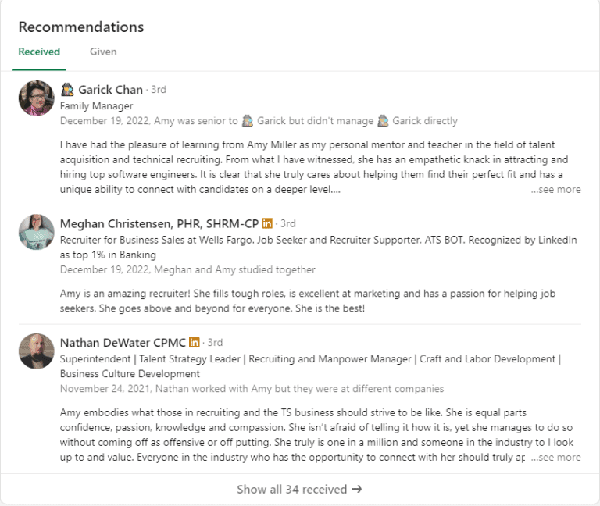Click emoji icon before Garick Chan's name
The height and width of the screenshot is (506, 600).
tap(67, 90)
